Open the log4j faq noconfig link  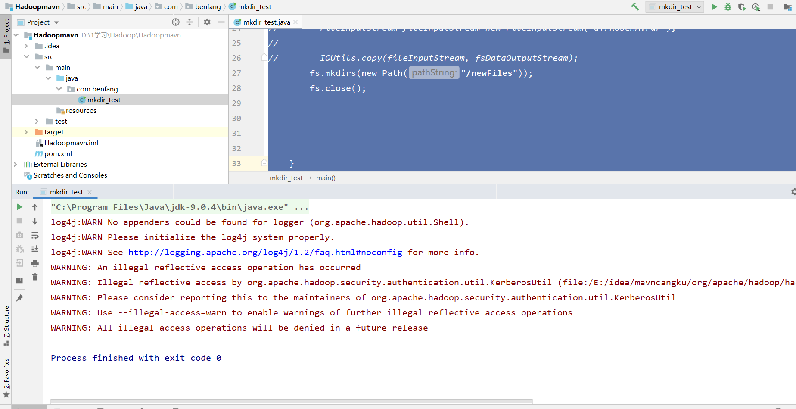click(x=265, y=252)
